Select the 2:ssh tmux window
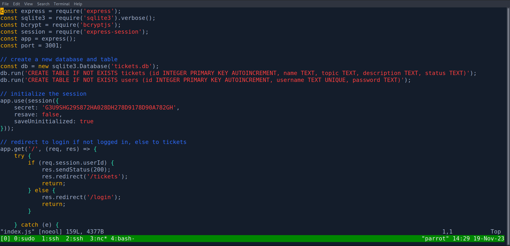This screenshot has height=246, width=510. (x=74, y=239)
